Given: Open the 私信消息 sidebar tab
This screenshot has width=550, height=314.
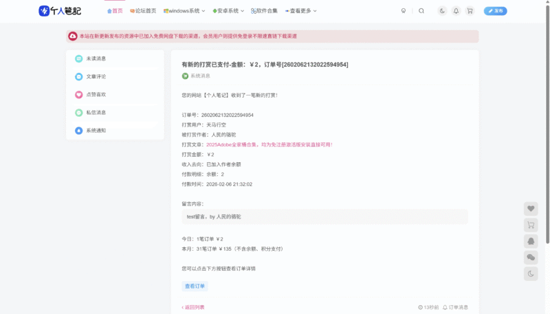Looking at the screenshot, I should tap(115, 113).
